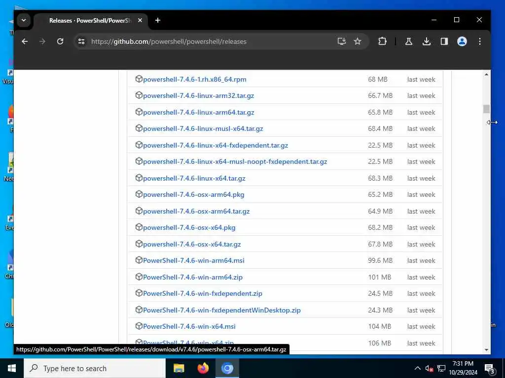Screen dimensions: 505x378
Task: Download powershell-7.4.6-linux-x64-fxdependent.tar.gz
Action: (216, 145)
